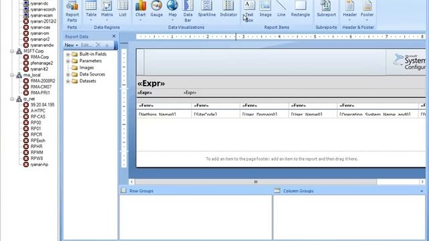Select the RMA-Corp server
The height and width of the screenshot is (241, 429).
tap(40, 57)
